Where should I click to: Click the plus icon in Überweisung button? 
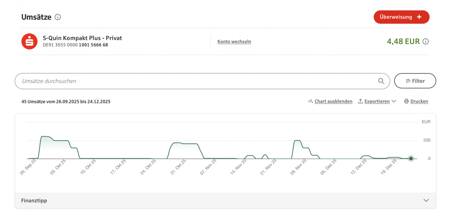(x=419, y=17)
